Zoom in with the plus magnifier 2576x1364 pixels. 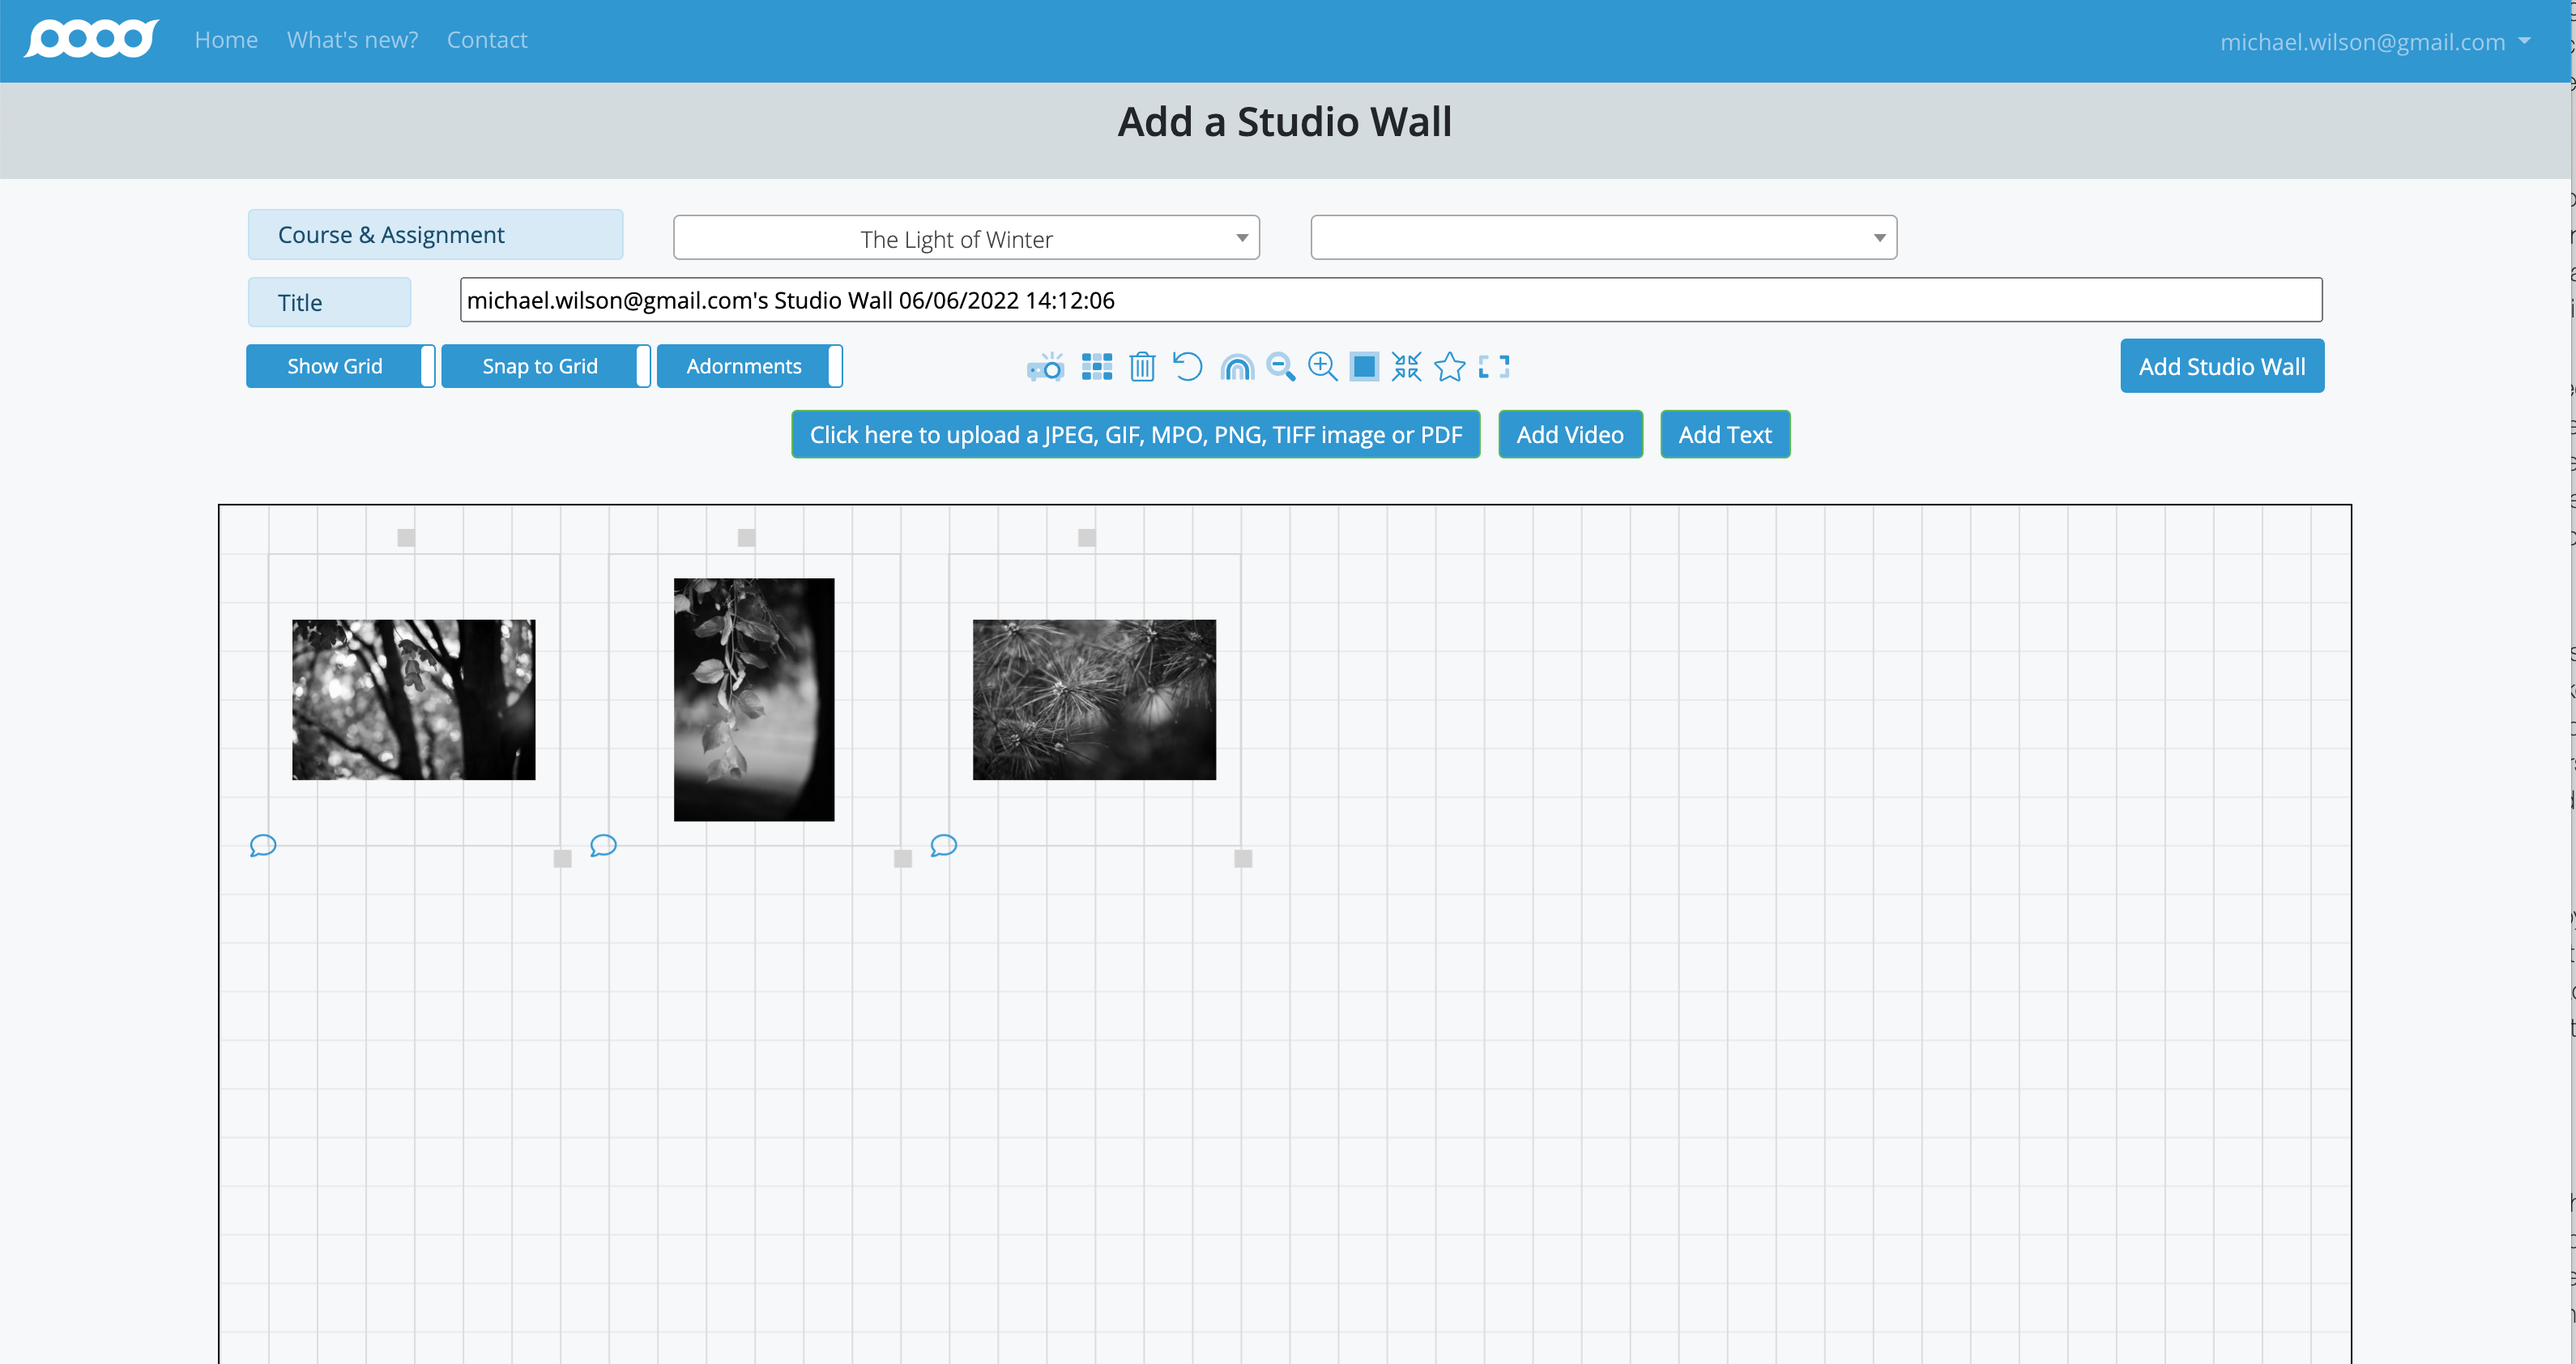pos(1323,367)
